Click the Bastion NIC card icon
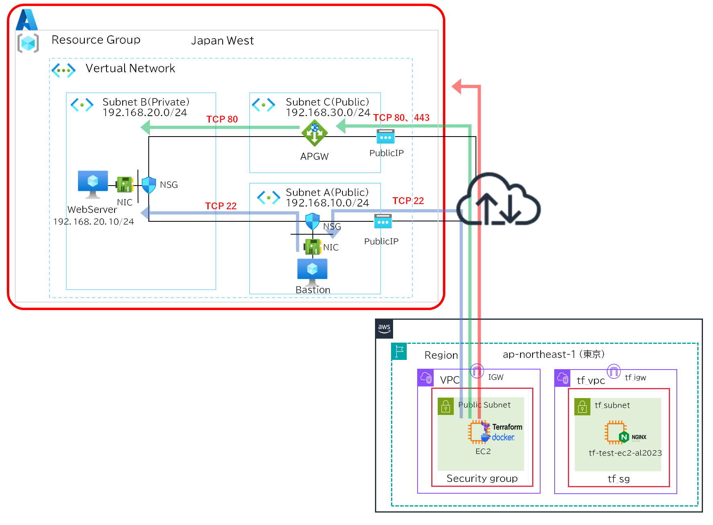Screen dimensions: 713x525 (x=313, y=247)
